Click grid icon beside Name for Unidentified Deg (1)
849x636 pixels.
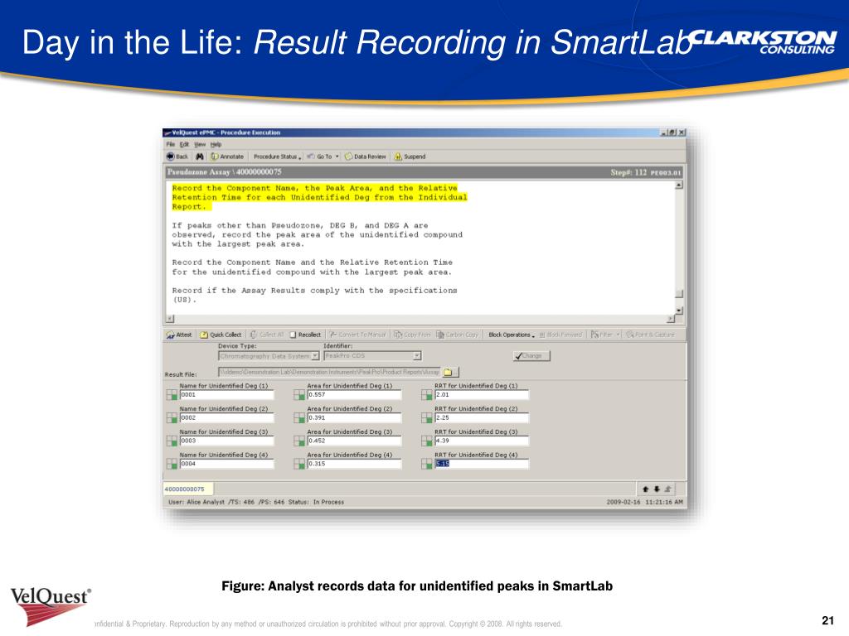tap(172, 395)
